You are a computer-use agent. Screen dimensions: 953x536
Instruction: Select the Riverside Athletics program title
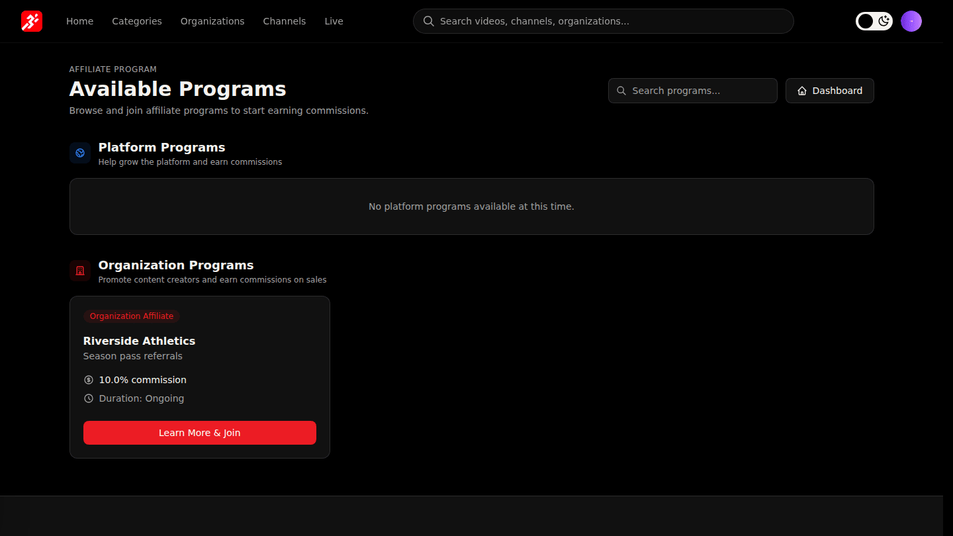click(139, 341)
